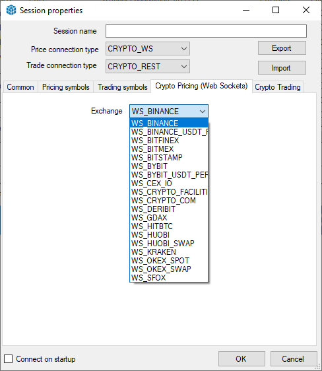Switch to the Trading symbols tab
322x371 pixels.
click(x=123, y=87)
